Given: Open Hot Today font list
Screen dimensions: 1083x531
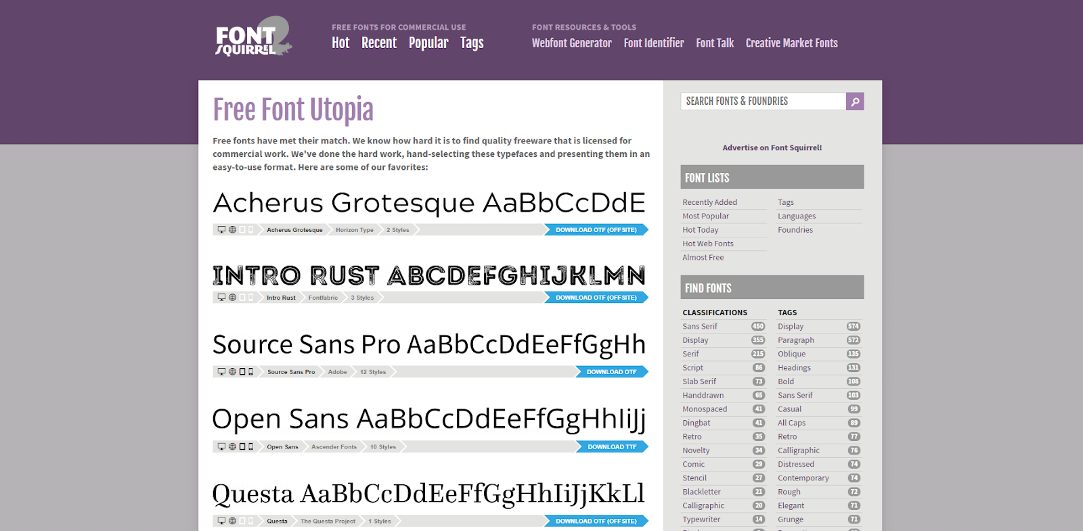Looking at the screenshot, I should coord(701,230).
